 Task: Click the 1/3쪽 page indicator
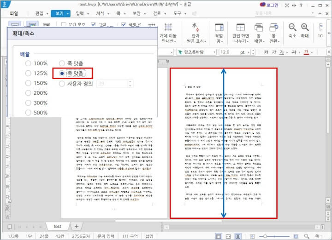click(13, 236)
